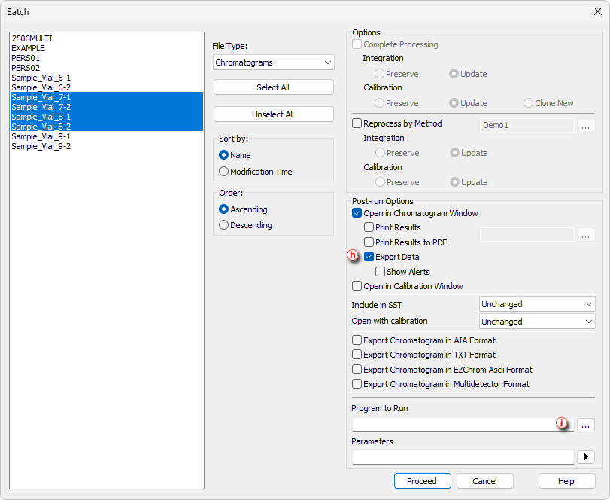Open the Help for Batch dialog

[x=566, y=481]
